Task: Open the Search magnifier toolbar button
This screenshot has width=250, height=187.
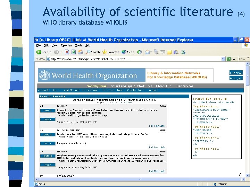Action: [93, 52]
